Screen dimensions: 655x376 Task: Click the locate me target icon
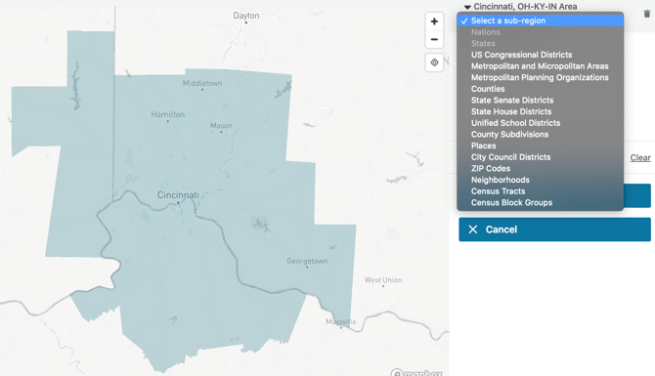click(x=434, y=63)
